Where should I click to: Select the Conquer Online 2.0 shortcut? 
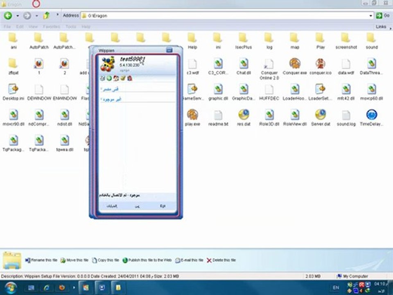point(269,69)
